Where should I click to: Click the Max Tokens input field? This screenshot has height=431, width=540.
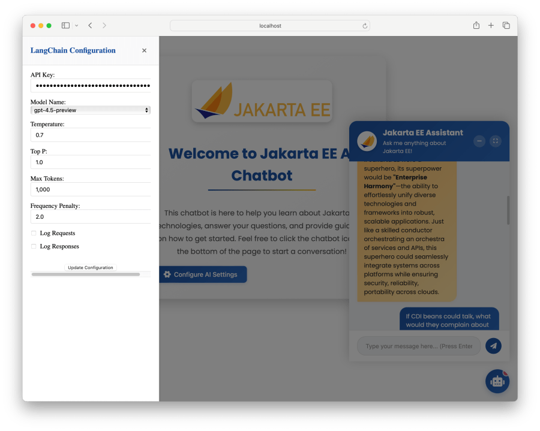pos(91,189)
